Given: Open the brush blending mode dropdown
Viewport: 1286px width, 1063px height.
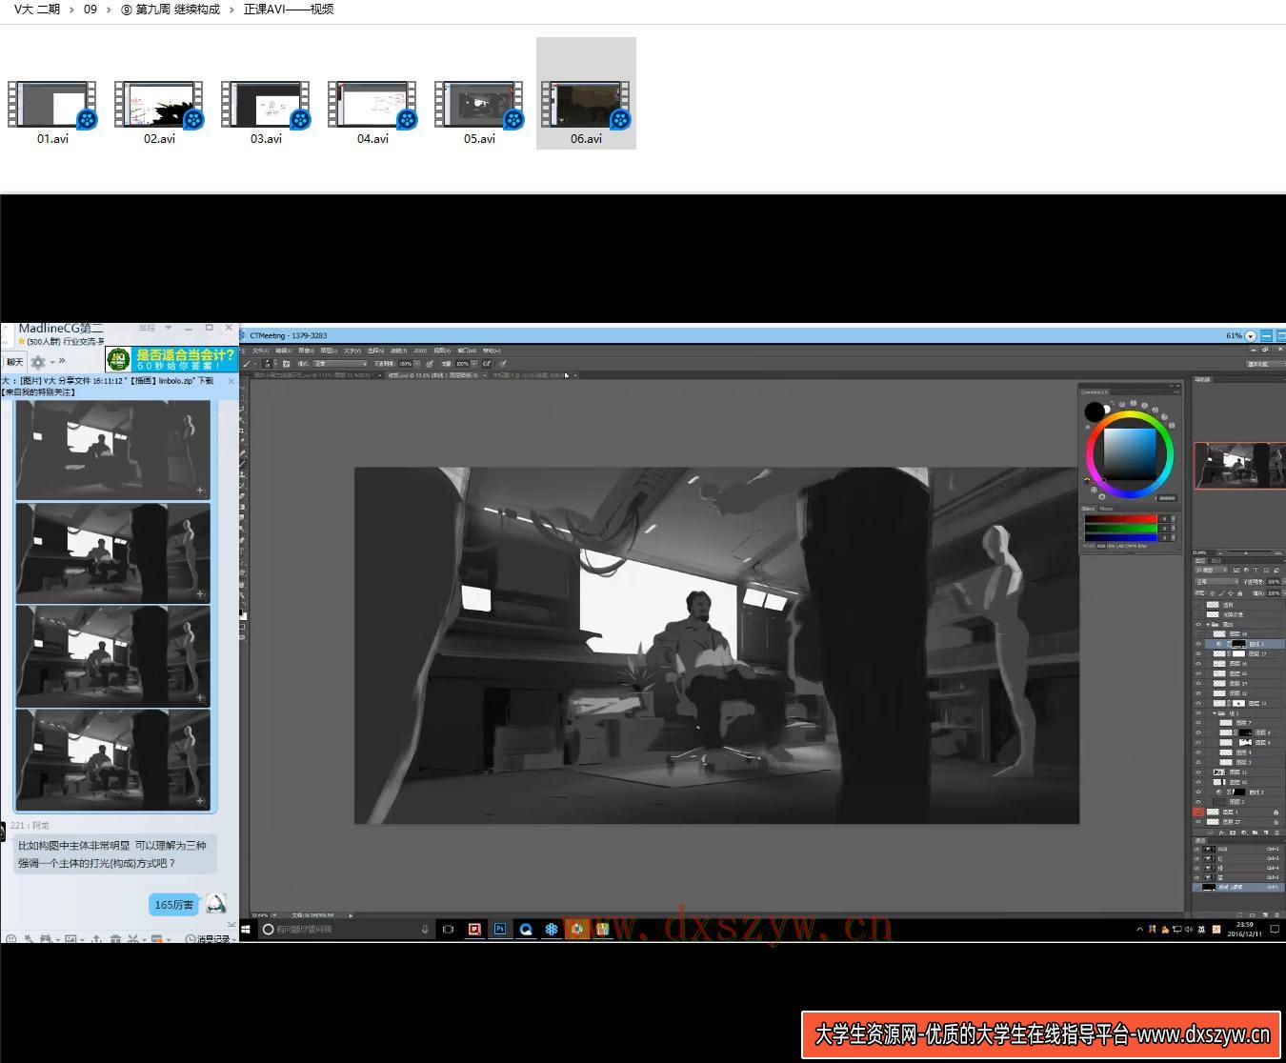Looking at the screenshot, I should (x=340, y=363).
